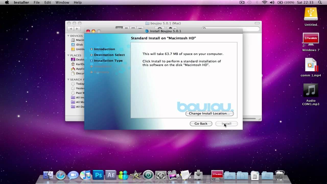Open the Apple menu
The image size is (327, 184).
pyautogui.click(x=7, y=2)
